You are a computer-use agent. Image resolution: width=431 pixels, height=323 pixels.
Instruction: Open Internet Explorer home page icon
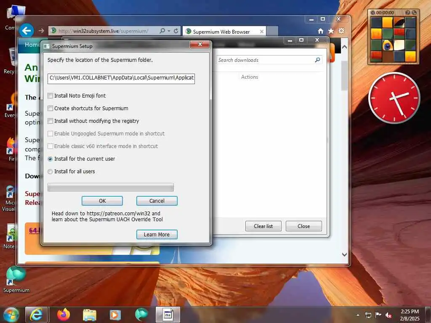click(320, 31)
